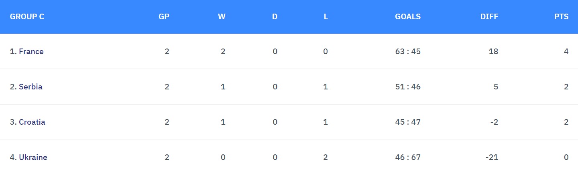Click Ukraine's goal difference value -21
This screenshot has height=172, width=578.
[492, 157]
